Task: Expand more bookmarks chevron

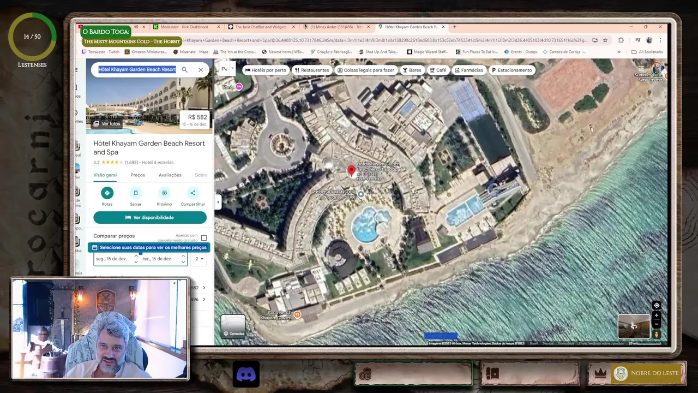Action: click(x=619, y=52)
